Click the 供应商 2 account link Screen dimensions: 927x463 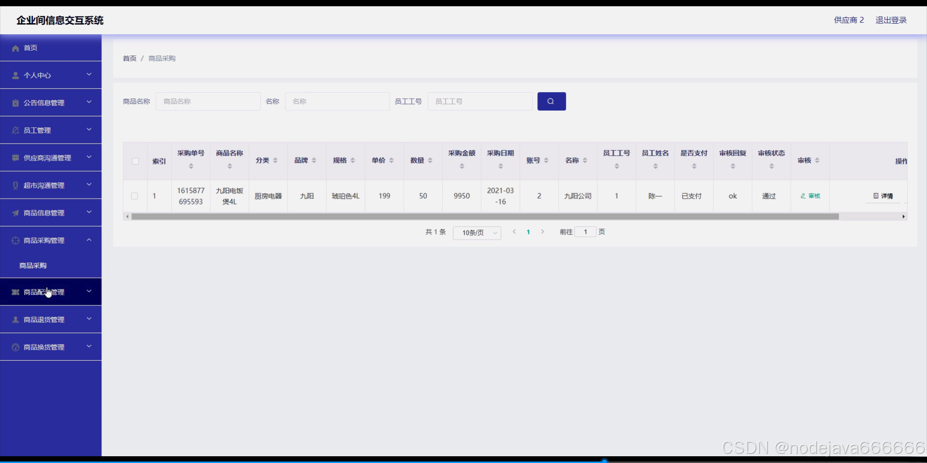point(849,20)
